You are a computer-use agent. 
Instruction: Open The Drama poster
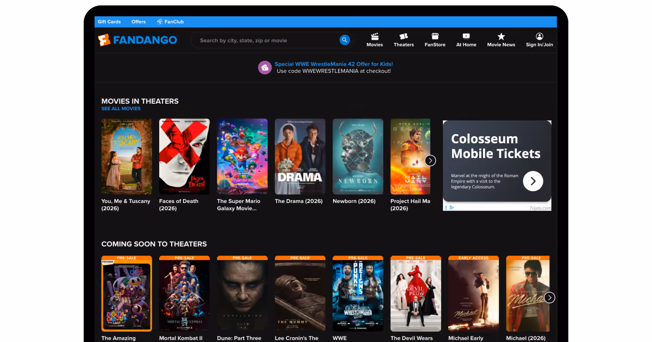click(x=300, y=156)
